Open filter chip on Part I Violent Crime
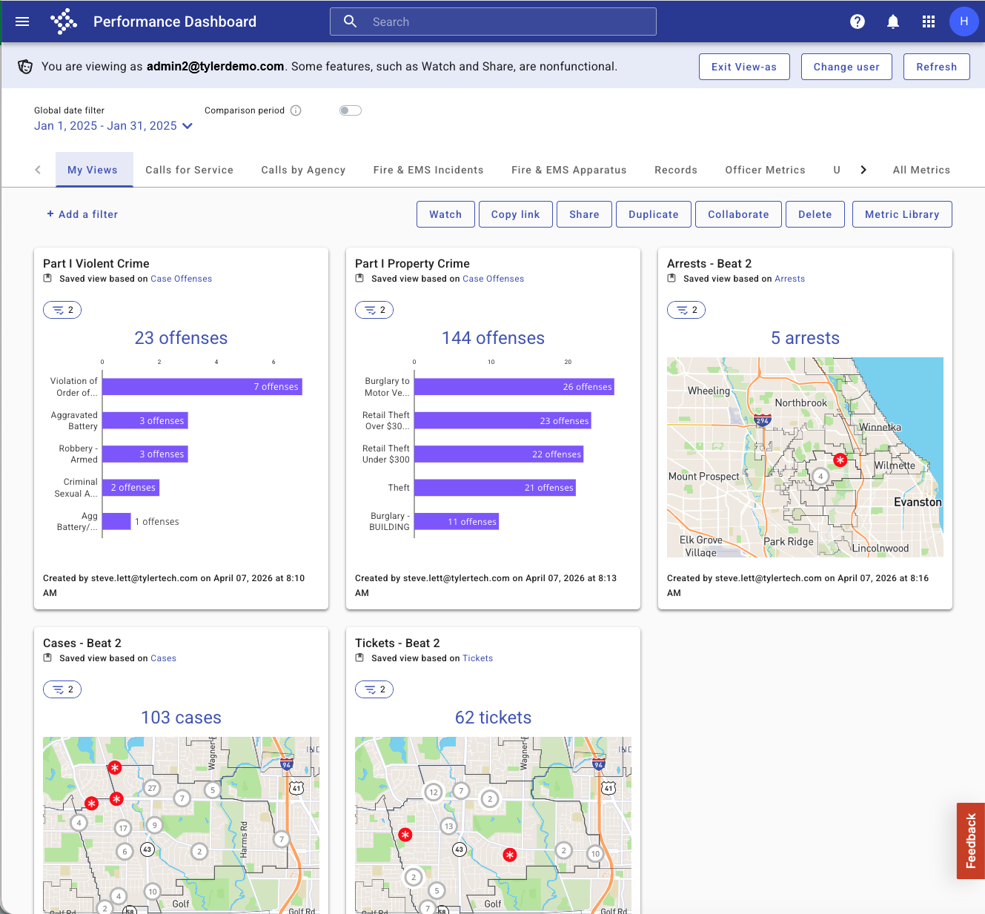This screenshot has height=914, width=985. [62, 310]
